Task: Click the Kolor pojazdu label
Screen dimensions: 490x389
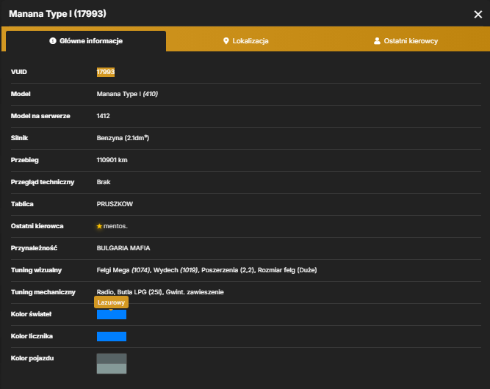Action: point(32,358)
